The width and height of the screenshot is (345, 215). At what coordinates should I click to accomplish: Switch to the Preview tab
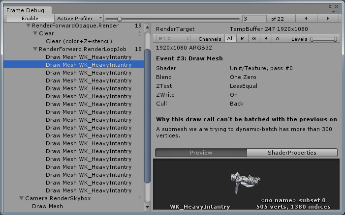click(201, 153)
